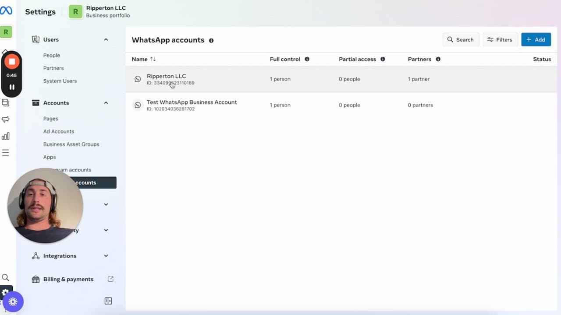Screen dimensions: 561x315
Task: Click "0 people" in the Ripperton LLC row
Action: [349, 79]
